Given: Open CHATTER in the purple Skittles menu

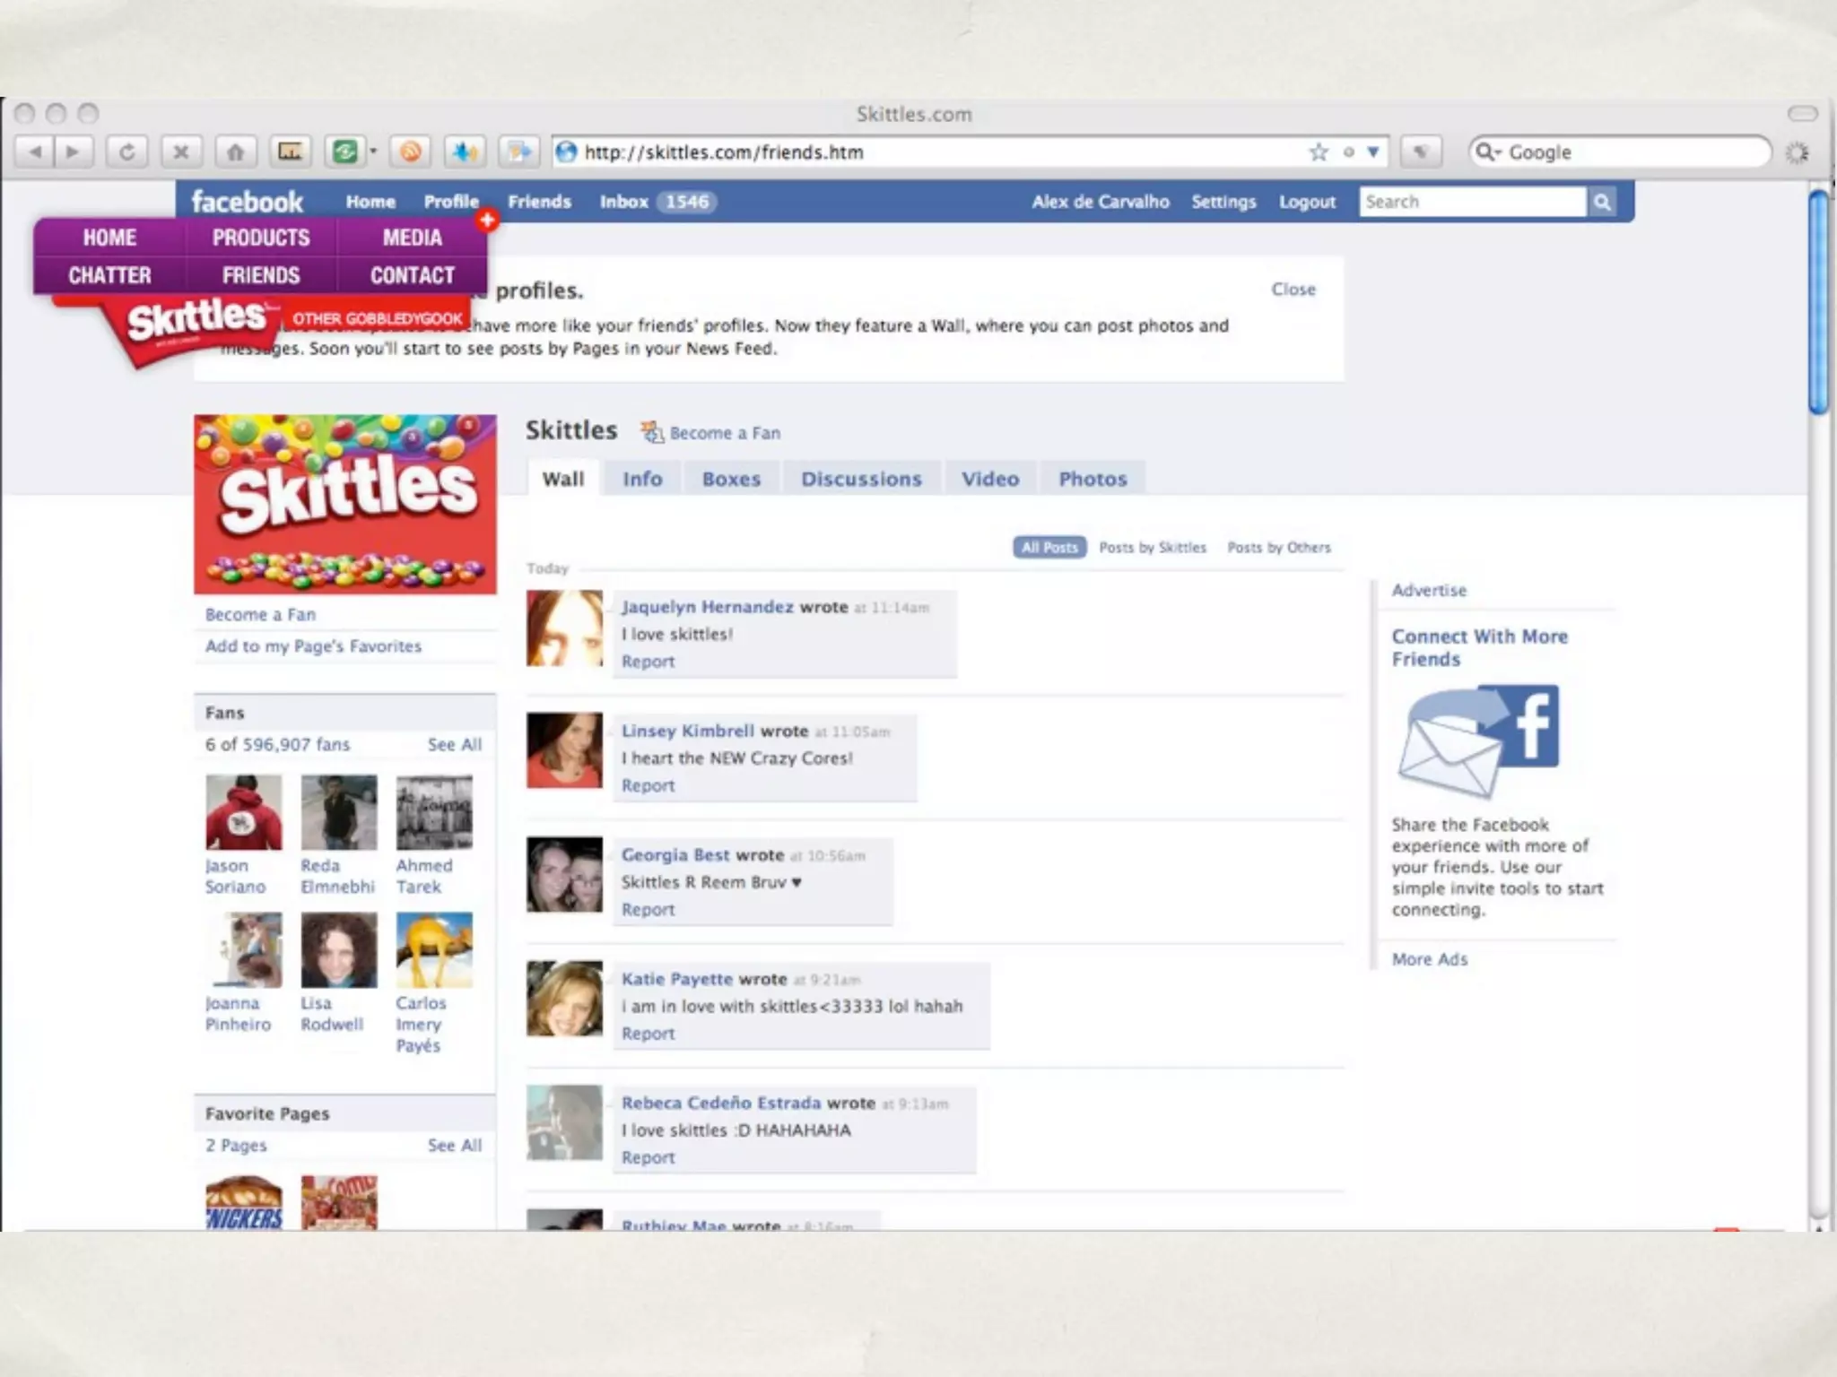Looking at the screenshot, I should click(x=109, y=275).
